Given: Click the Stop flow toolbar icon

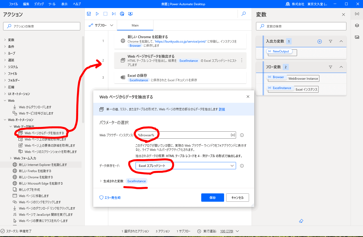Looking at the screenshot, I should (x=105, y=14).
